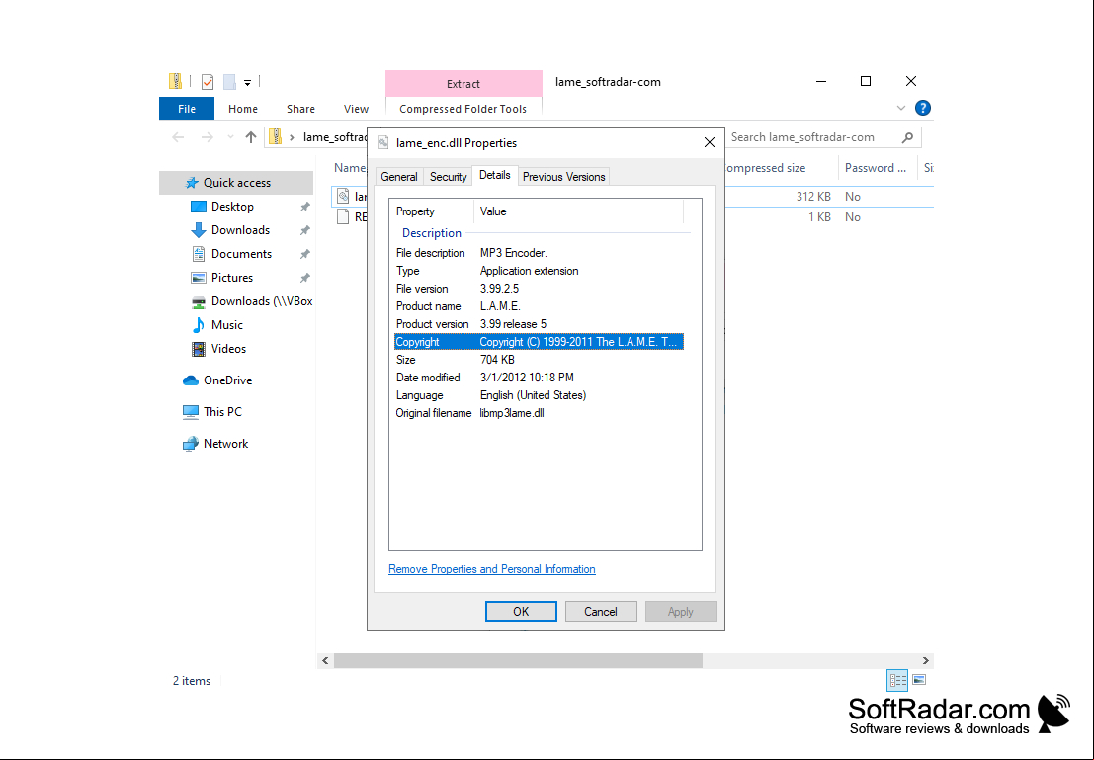Open the Compressed Folder Tools tab
The image size is (1094, 760).
[x=463, y=109]
